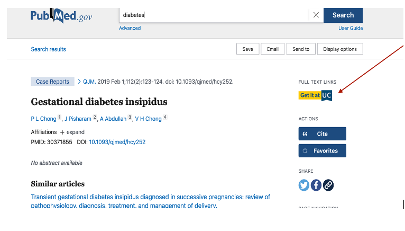Open the User Guide link
Image resolution: width=405 pixels, height=231 pixels.
pyautogui.click(x=351, y=28)
